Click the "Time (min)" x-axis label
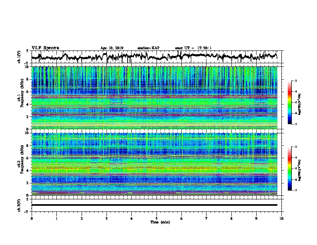317x245 pixels. coord(160,222)
